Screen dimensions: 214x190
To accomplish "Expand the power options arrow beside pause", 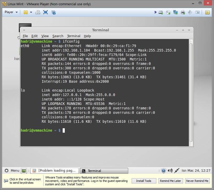I will tap(31, 12).
